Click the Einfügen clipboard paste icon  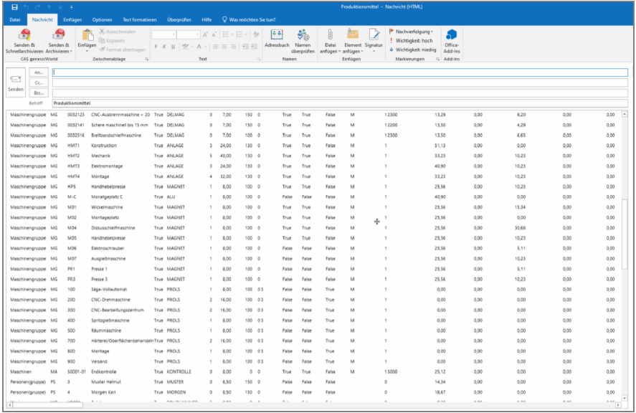click(x=87, y=35)
